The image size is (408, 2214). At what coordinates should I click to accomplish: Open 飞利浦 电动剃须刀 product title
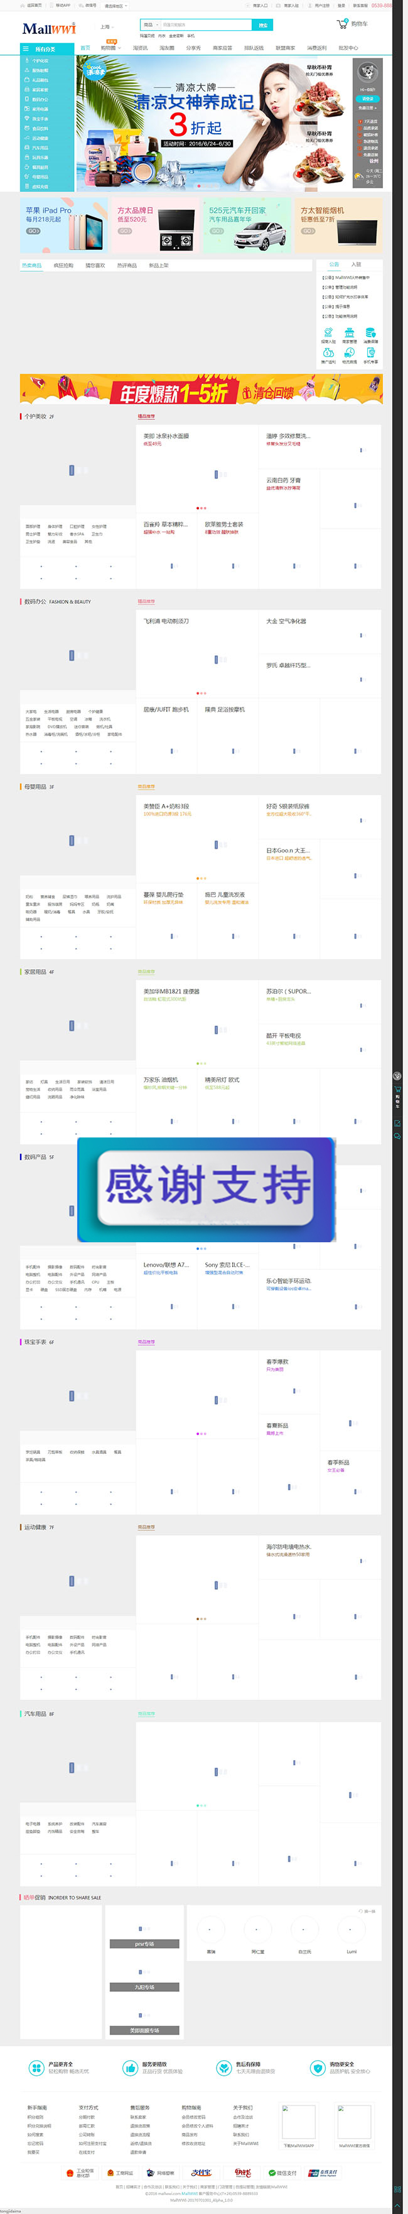(x=166, y=621)
